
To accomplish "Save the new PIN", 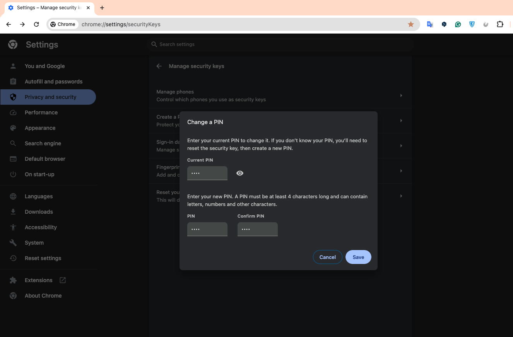I will [x=358, y=257].
